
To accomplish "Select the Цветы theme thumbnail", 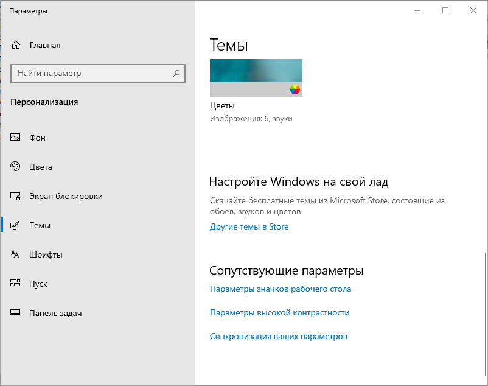I will 256,77.
